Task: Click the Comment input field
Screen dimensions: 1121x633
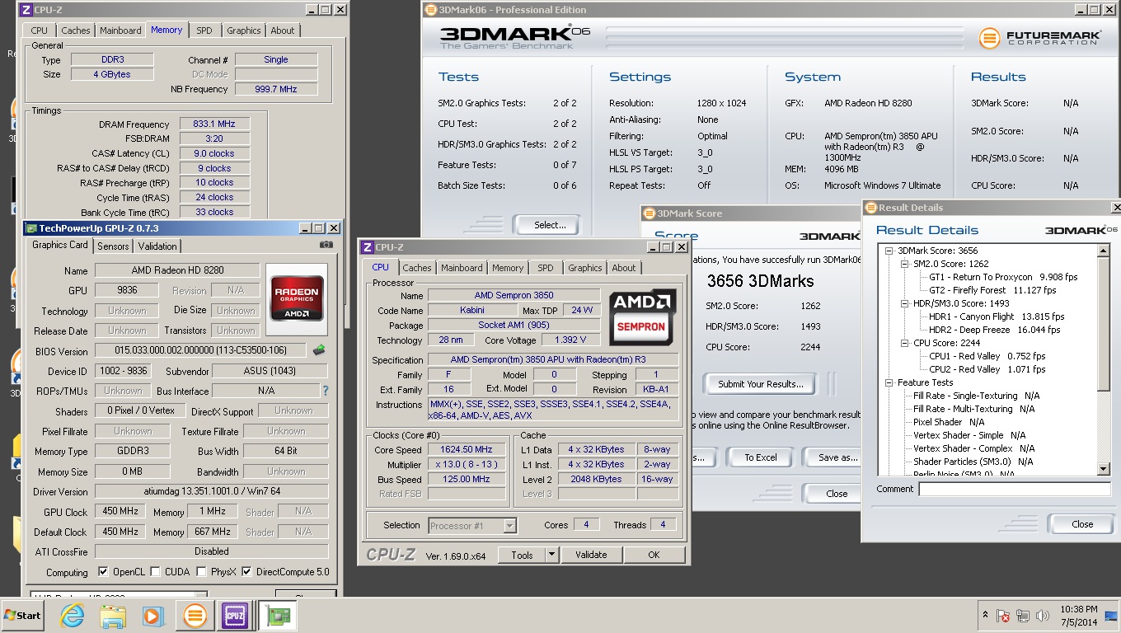Action: (x=1015, y=489)
